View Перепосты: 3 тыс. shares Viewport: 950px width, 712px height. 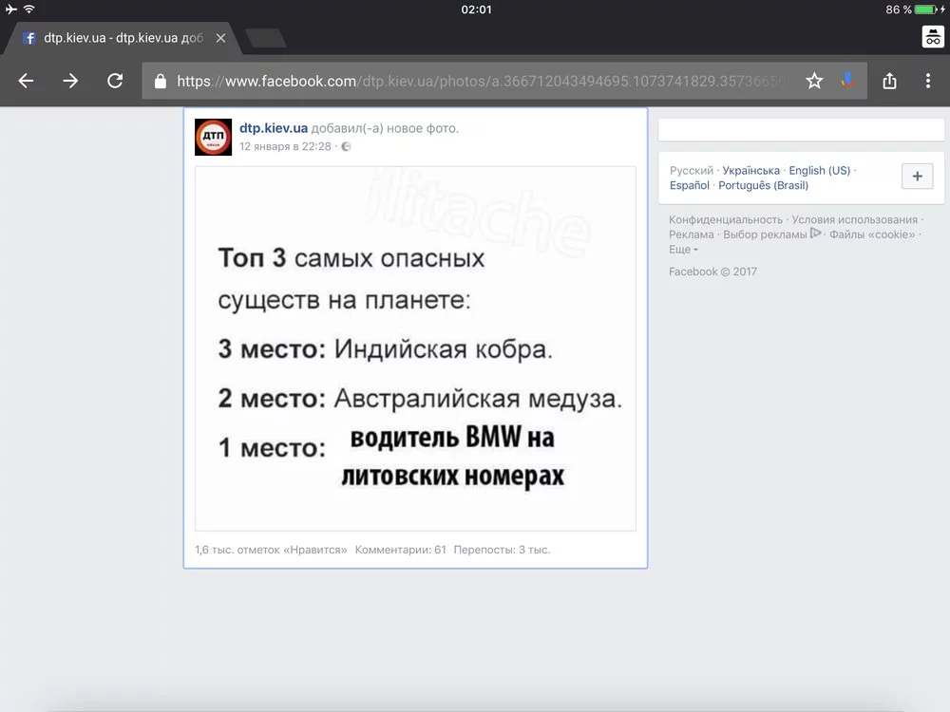(502, 550)
